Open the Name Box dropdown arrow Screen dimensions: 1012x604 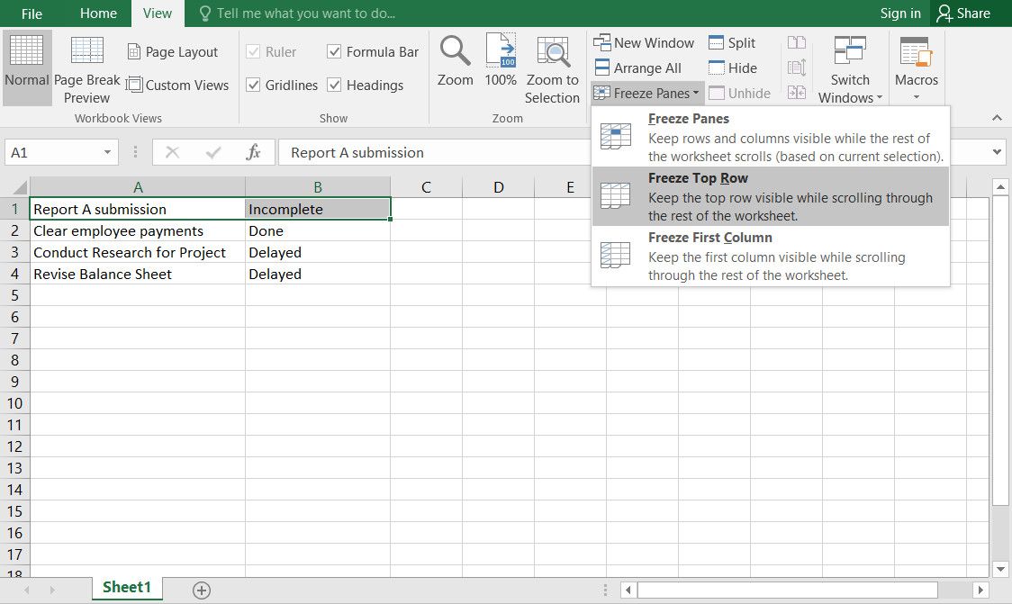click(108, 153)
